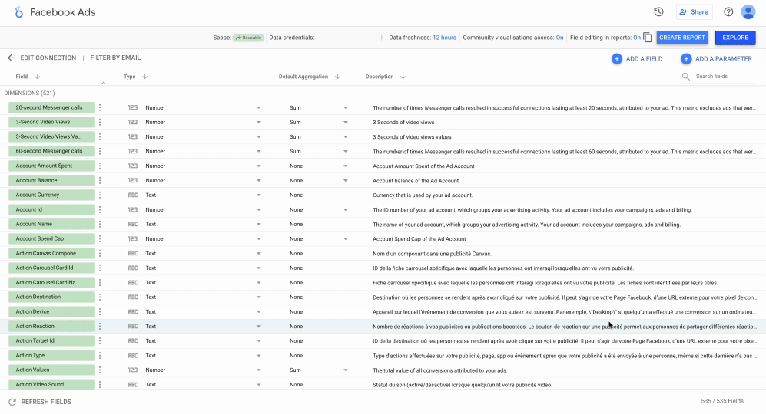This screenshot has width=766, height=414.
Task: Sort by Default Aggregation column arrow
Action: 337,77
